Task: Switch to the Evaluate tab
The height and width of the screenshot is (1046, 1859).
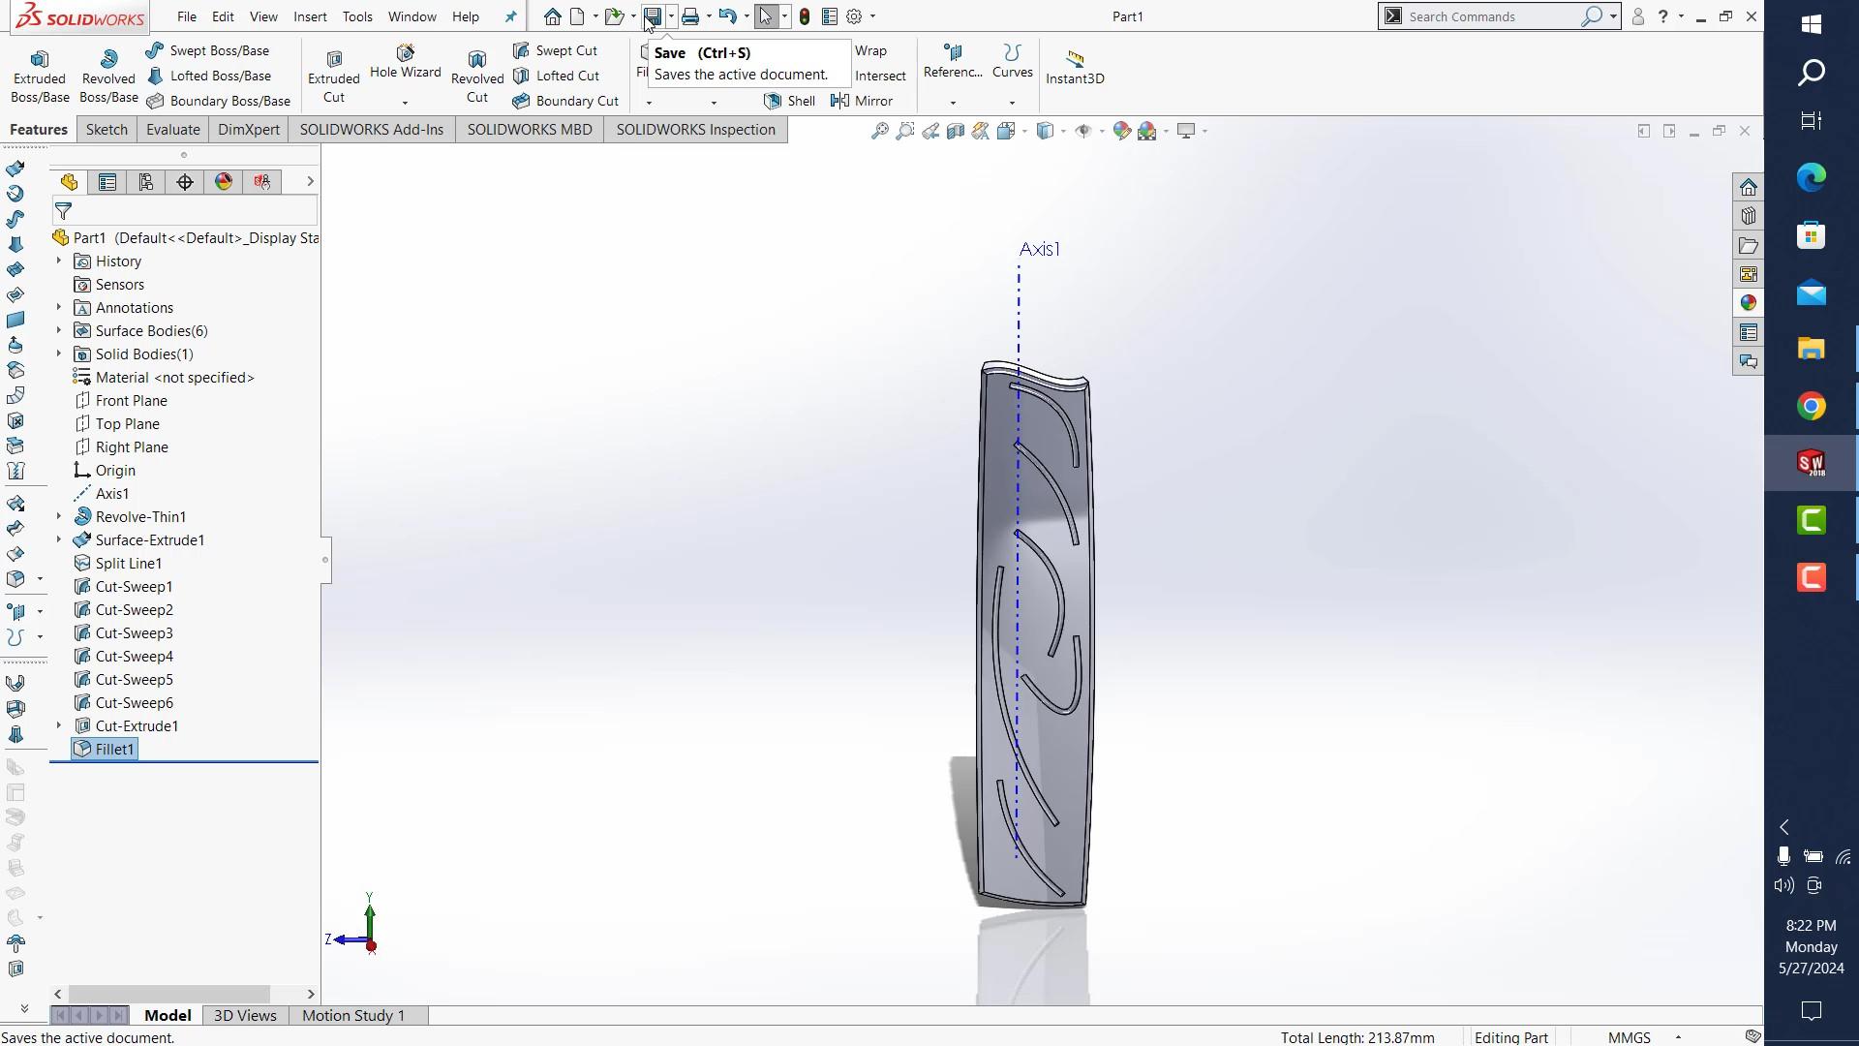Action: point(172,130)
